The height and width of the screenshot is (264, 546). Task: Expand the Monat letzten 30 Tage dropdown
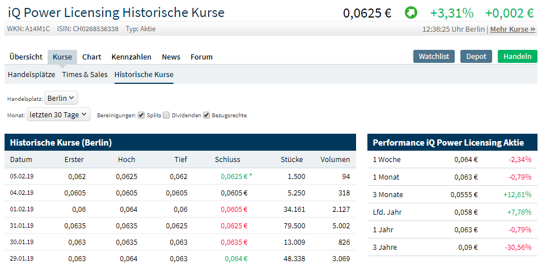[58, 114]
